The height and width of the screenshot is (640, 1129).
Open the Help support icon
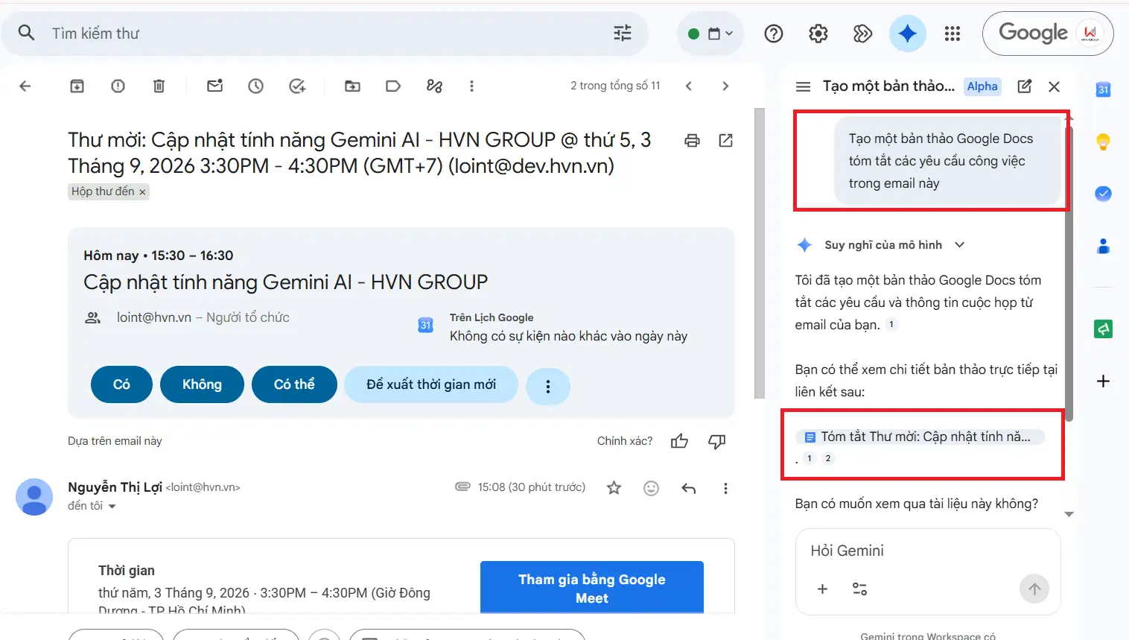click(774, 34)
